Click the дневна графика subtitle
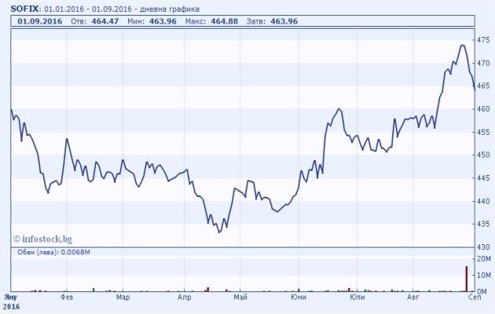 pyautogui.click(x=170, y=9)
